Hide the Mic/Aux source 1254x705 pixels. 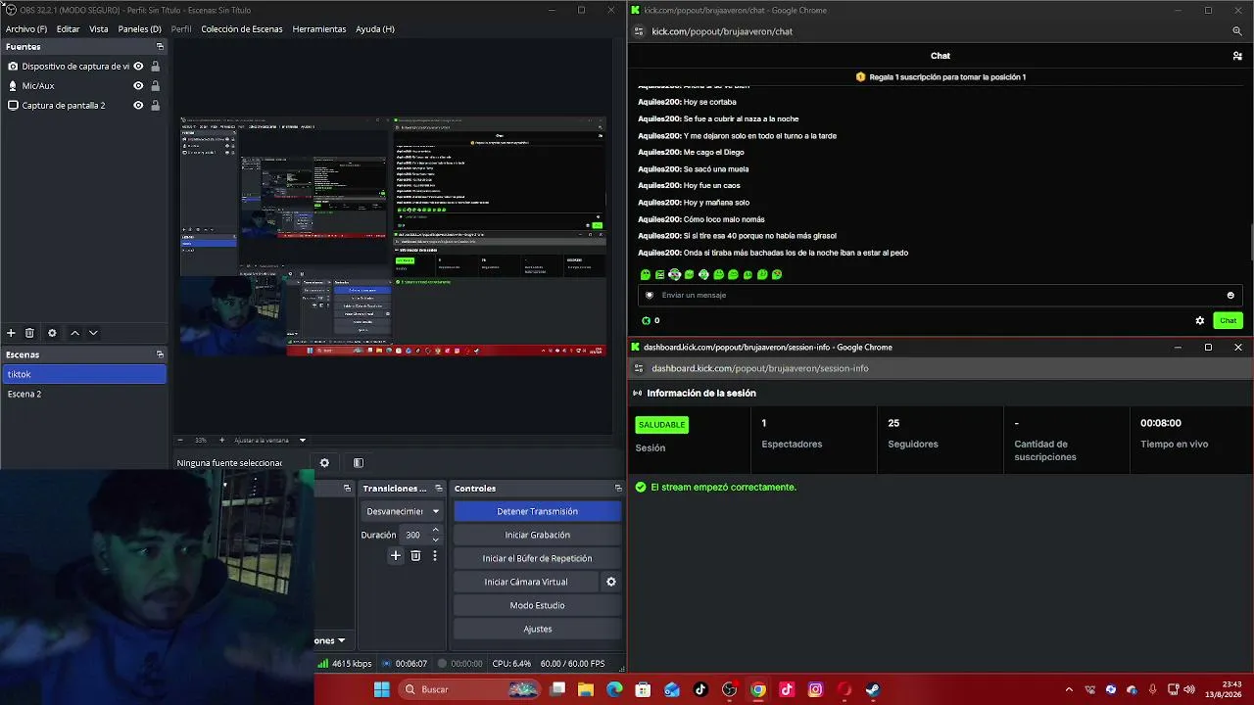click(x=138, y=86)
